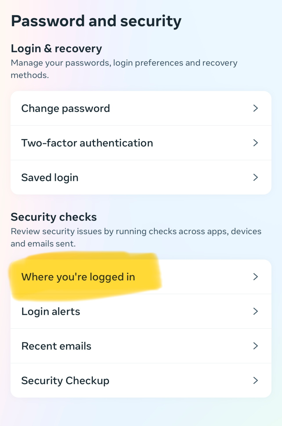Expand the Where you're logged in item

click(x=78, y=277)
